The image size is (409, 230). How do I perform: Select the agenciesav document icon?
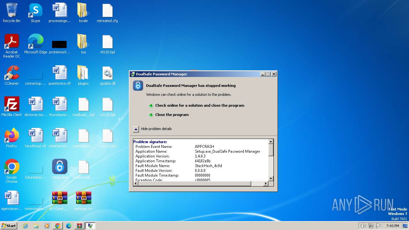(12, 201)
